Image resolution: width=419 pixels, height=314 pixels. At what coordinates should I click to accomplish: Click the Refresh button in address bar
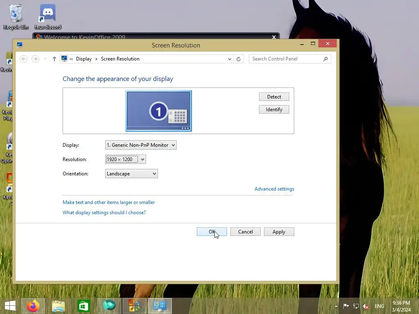tap(239, 59)
